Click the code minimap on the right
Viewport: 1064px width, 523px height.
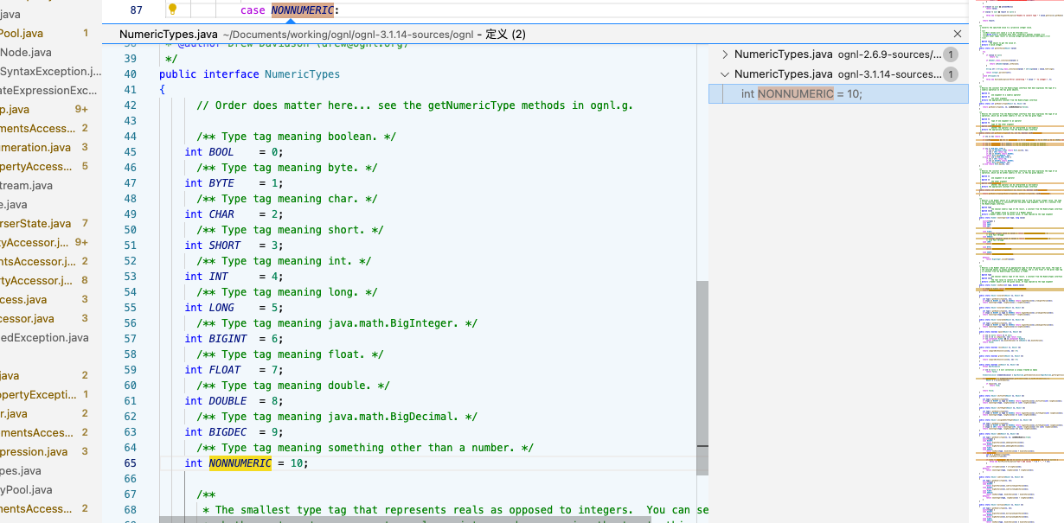click(x=1016, y=259)
